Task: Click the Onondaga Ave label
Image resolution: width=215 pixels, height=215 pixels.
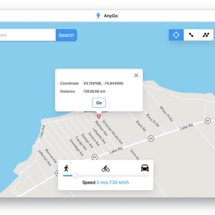Action: (76, 148)
